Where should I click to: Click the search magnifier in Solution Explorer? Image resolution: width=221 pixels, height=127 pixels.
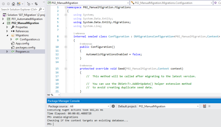[x=41, y=9]
